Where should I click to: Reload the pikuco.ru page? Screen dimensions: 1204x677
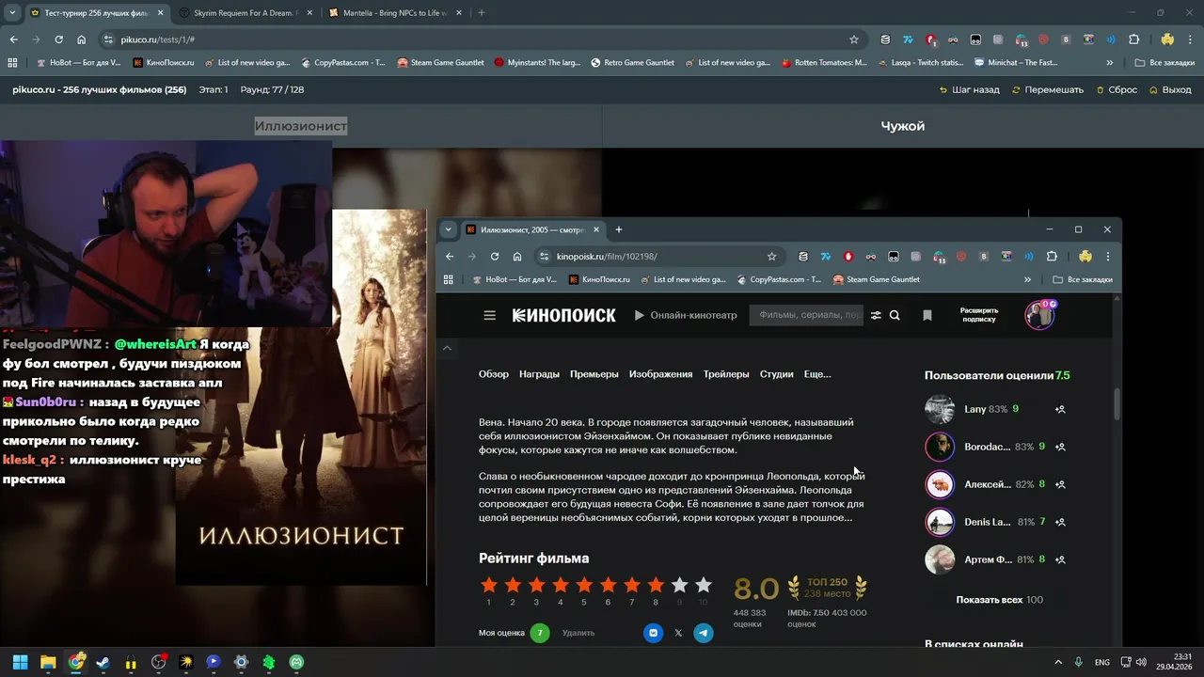[58, 39]
